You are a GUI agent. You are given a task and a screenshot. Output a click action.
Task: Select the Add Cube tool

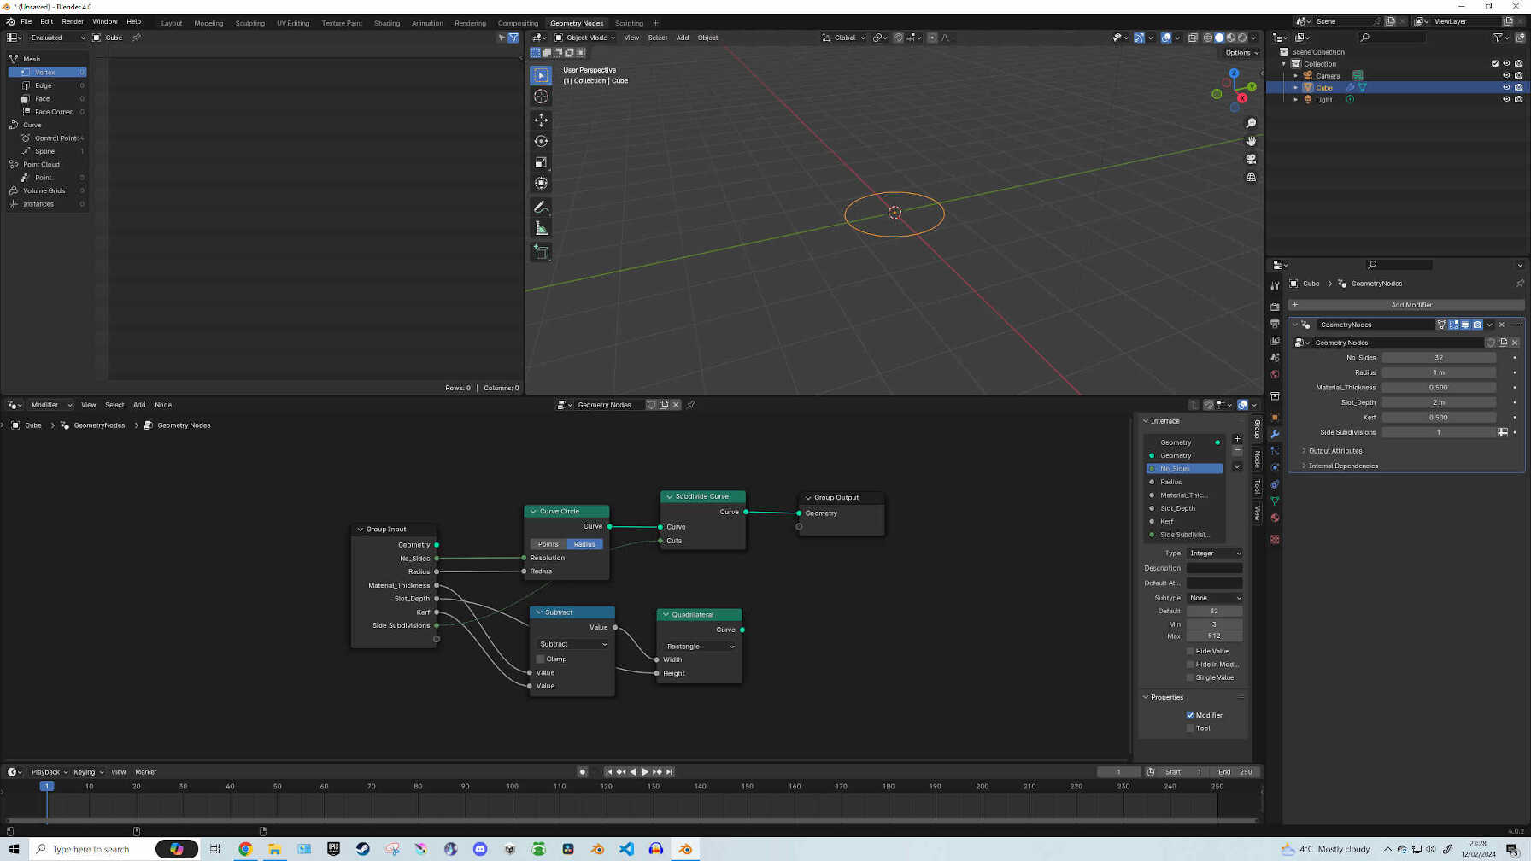pos(541,252)
